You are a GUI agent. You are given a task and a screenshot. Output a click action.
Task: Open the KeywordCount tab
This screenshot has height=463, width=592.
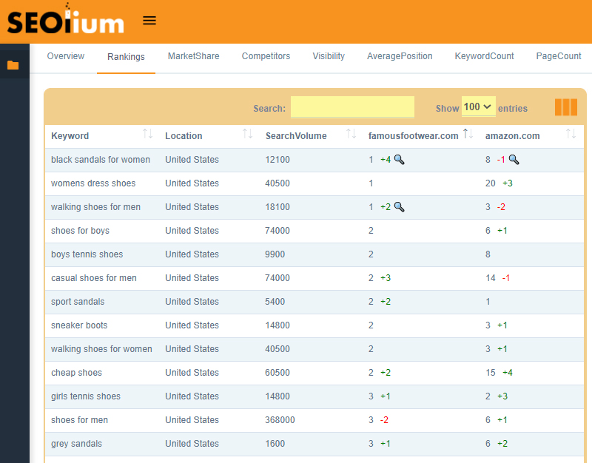click(x=485, y=56)
